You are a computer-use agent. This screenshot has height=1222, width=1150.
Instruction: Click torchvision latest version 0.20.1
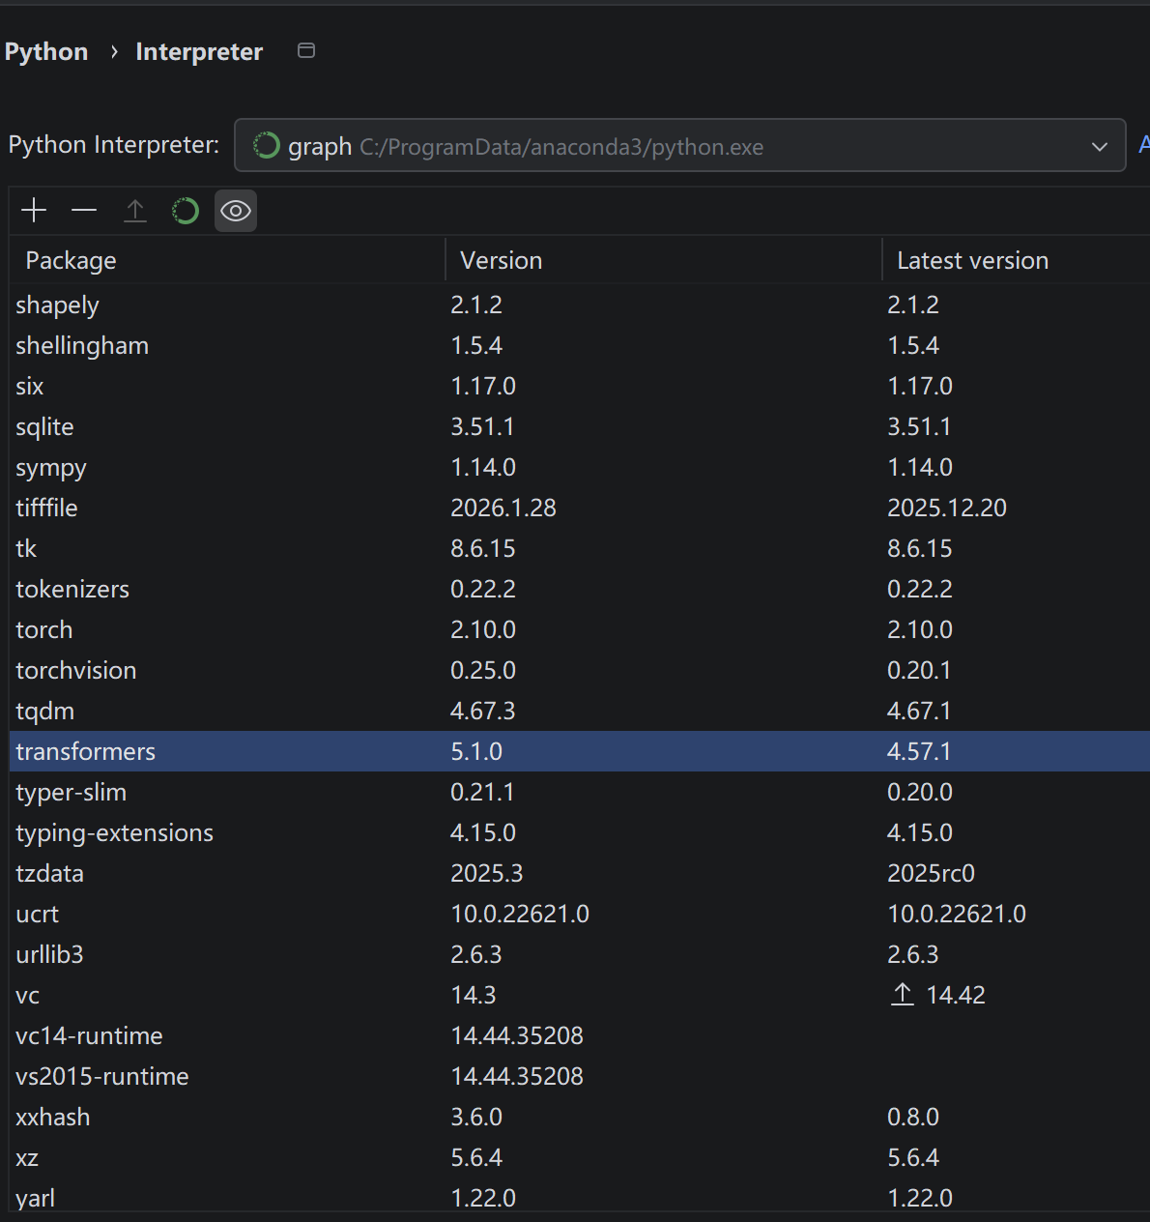coord(919,670)
